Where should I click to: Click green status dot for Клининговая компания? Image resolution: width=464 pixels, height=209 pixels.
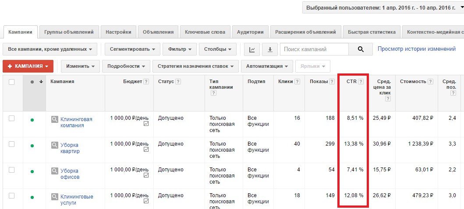[x=32, y=120]
